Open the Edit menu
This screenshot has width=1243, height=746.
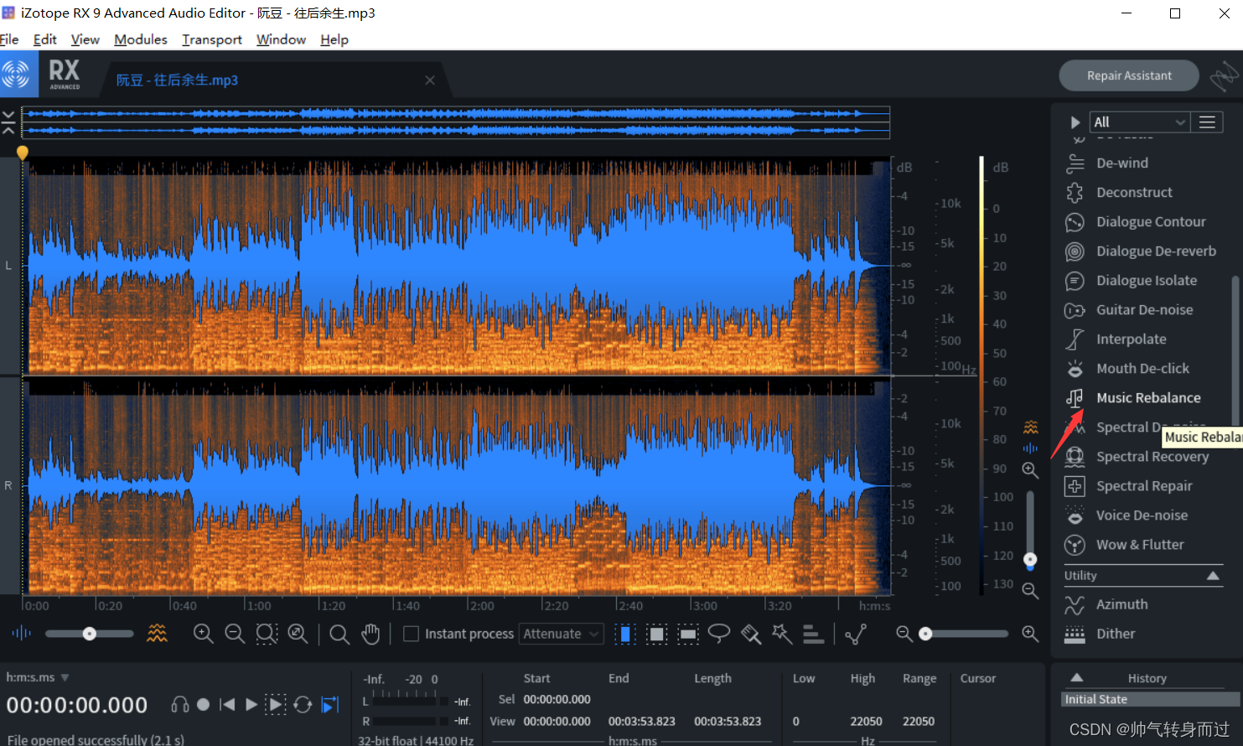tap(45, 39)
